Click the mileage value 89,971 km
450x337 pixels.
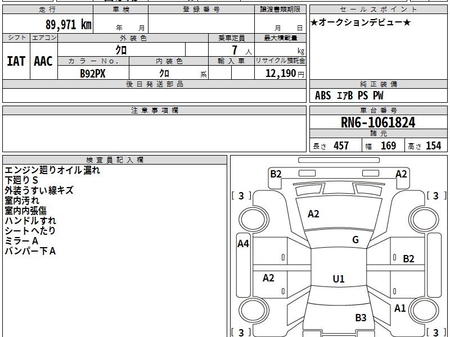click(69, 24)
